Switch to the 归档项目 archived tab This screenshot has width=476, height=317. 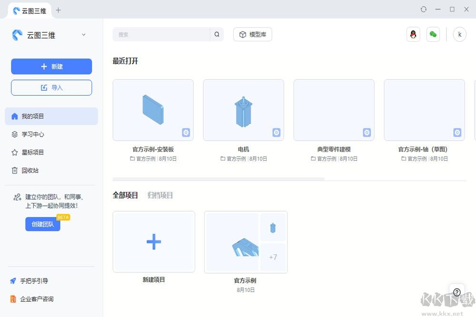pyautogui.click(x=160, y=195)
